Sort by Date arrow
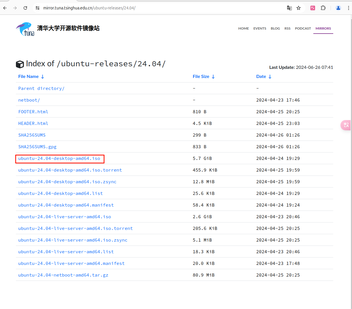 [270, 77]
